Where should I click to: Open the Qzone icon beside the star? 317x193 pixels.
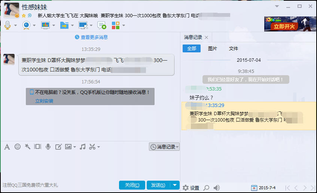tap(30, 16)
